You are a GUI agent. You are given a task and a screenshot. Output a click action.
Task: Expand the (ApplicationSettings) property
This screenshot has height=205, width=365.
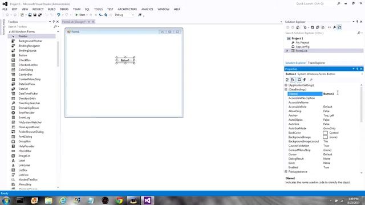pos(286,85)
